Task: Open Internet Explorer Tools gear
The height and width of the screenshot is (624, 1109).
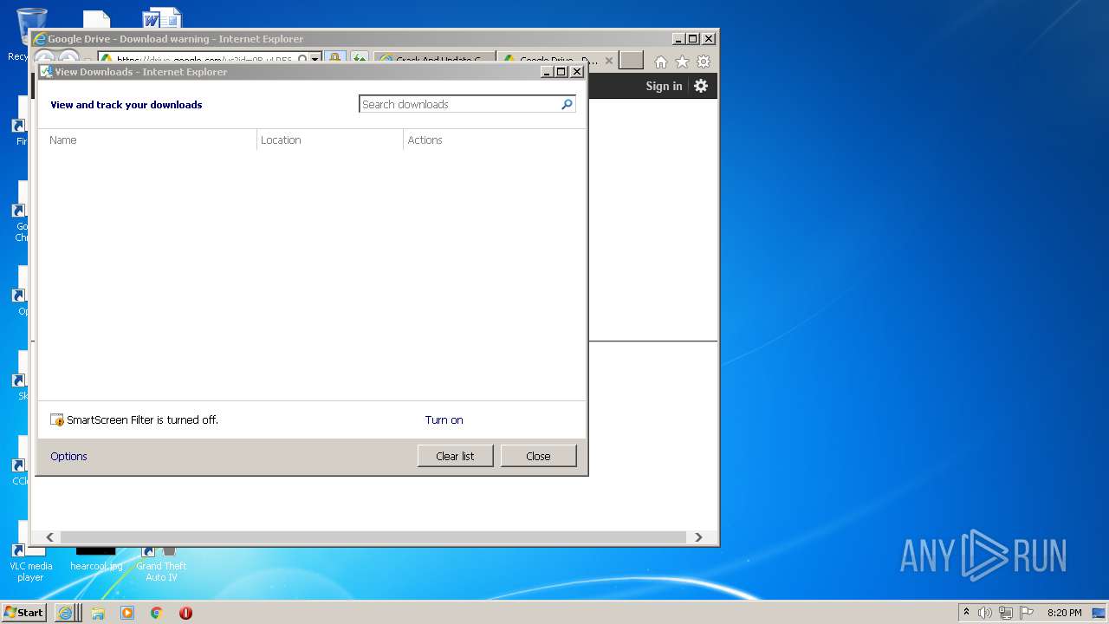Action: [x=704, y=62]
